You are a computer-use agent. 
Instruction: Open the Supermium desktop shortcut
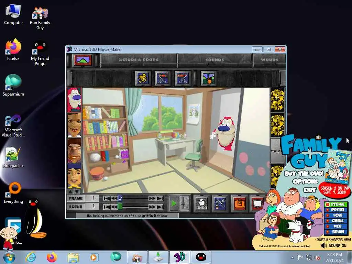click(13, 85)
